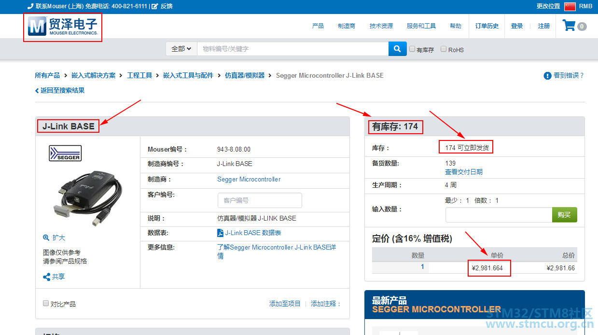Screen dimensions: 598x335
Task: Click the 扩大 enlarge link text
Action: [58, 237]
